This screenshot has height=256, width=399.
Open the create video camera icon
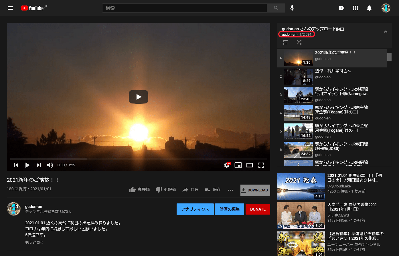click(x=341, y=8)
